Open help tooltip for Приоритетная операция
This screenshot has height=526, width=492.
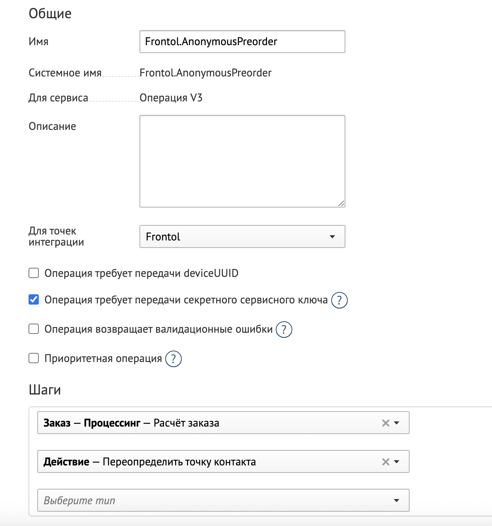pyautogui.click(x=173, y=359)
